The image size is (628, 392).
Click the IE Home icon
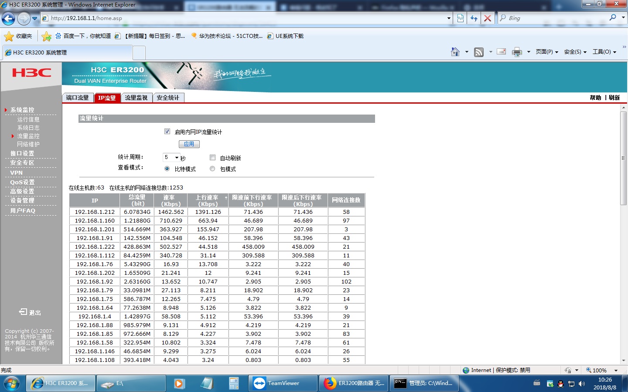[x=455, y=52]
